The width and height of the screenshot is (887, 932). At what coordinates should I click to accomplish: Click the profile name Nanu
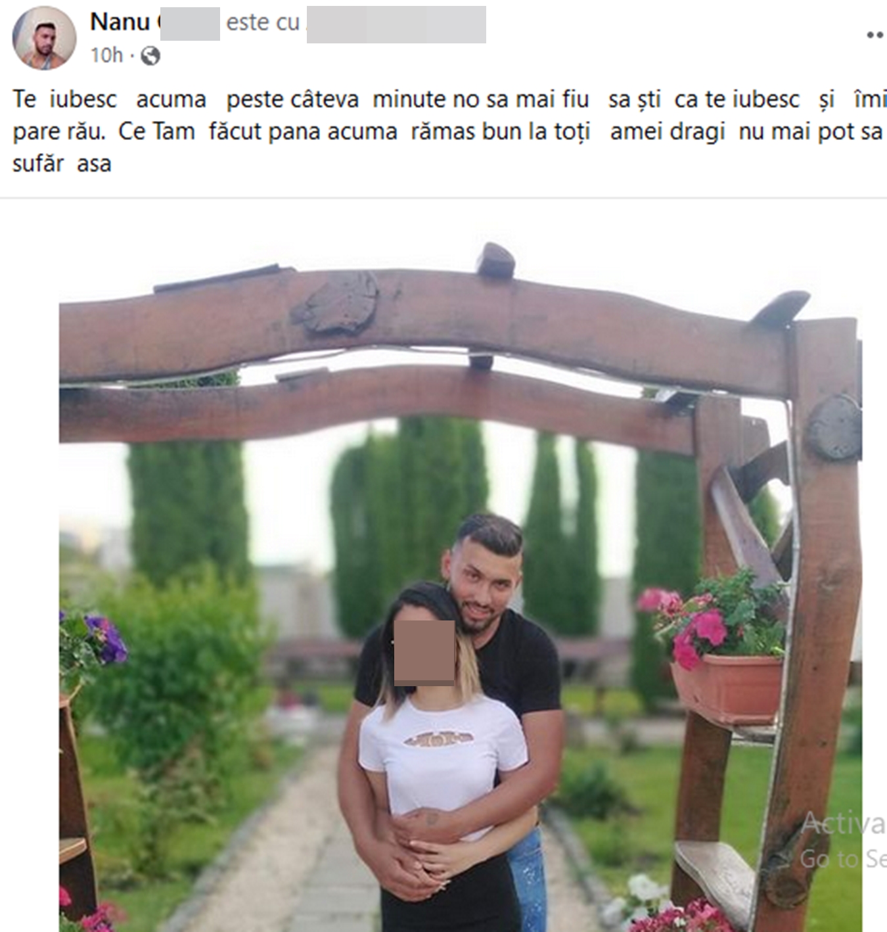[x=121, y=22]
